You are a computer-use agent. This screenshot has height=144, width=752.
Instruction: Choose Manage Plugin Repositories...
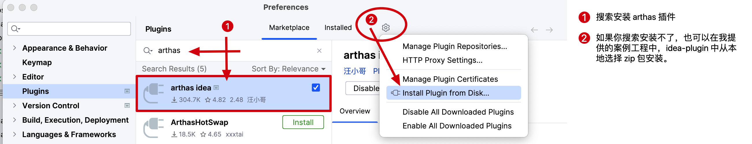pyautogui.click(x=455, y=47)
